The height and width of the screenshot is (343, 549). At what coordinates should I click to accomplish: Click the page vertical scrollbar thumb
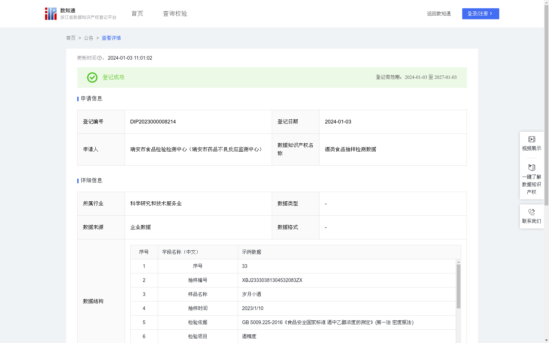(x=546, y=106)
